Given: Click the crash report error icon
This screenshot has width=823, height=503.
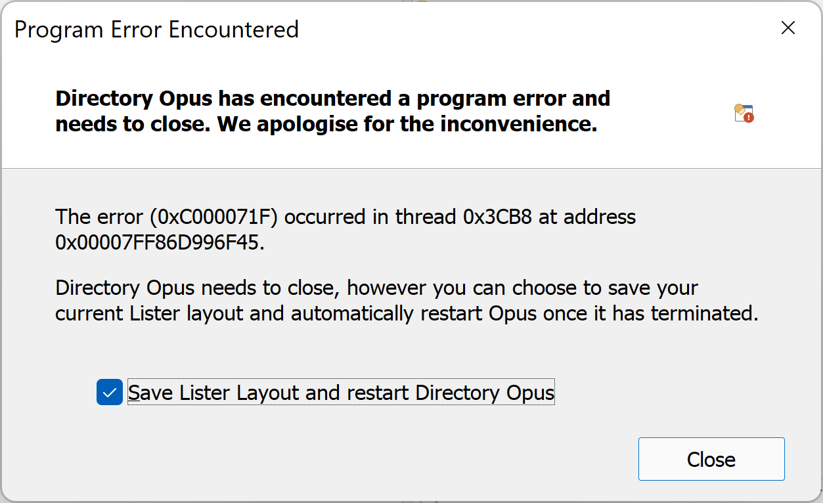Looking at the screenshot, I should click(x=744, y=113).
